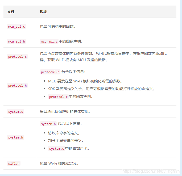Viewport: 182px width, 176px height.
Task: Select system.c in the file column
Action: coord(15,112)
